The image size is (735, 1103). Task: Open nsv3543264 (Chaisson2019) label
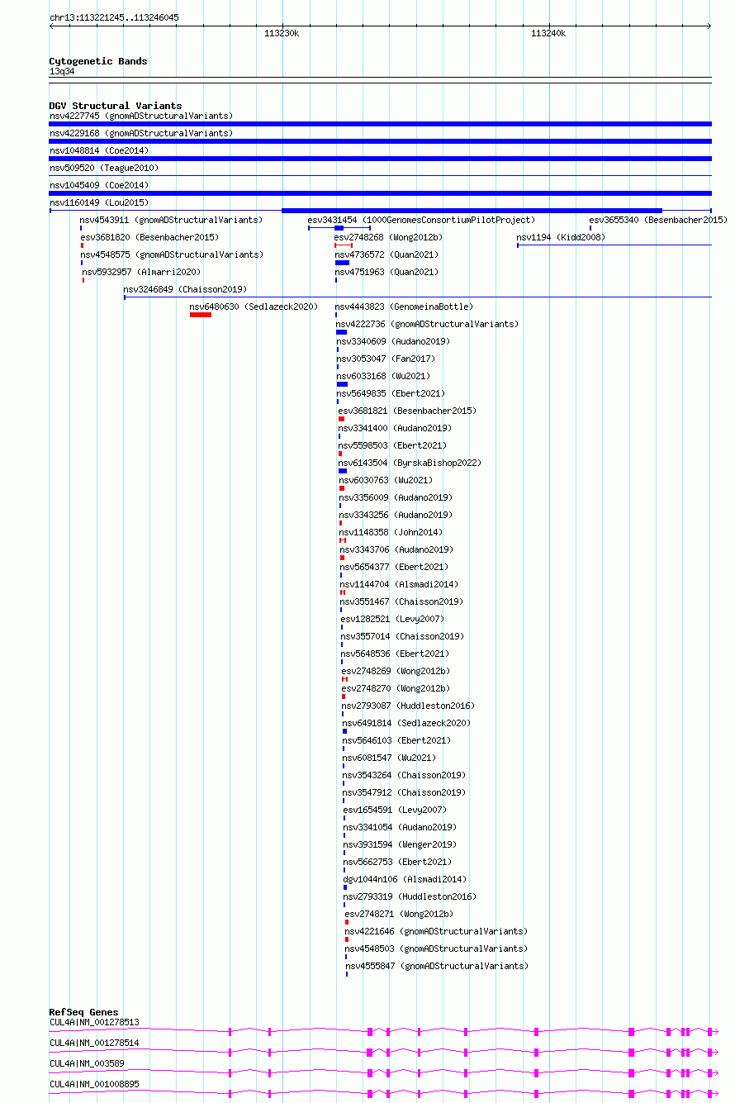[x=405, y=775]
